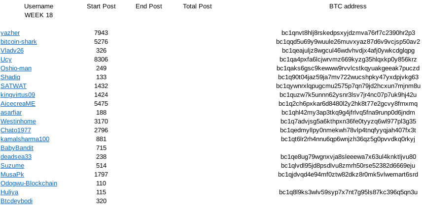
Task: Open the Odogwu-Blockchain link
Action: 29,183
